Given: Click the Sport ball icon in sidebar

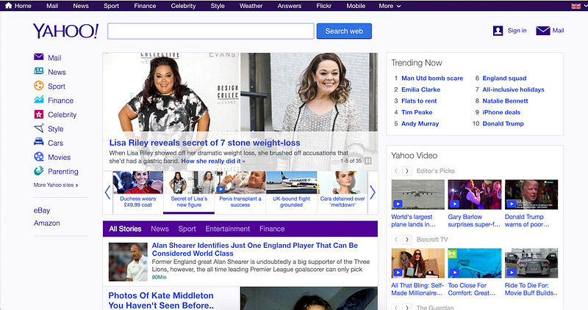Looking at the screenshot, I should tap(39, 86).
